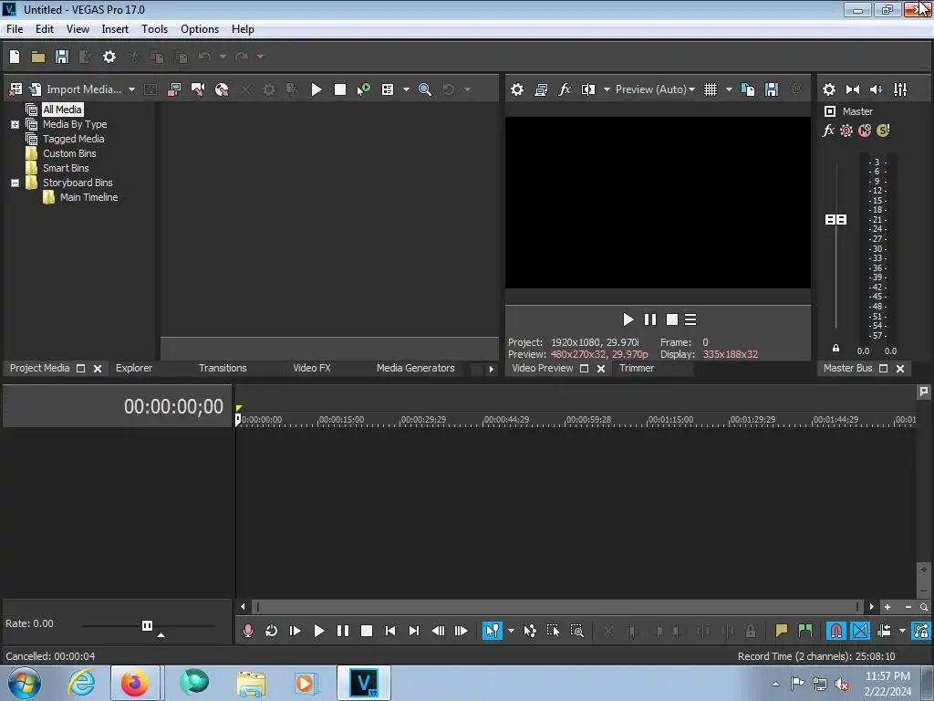934x701 pixels.
Task: Expand the Media By Type node
Action: tap(15, 124)
